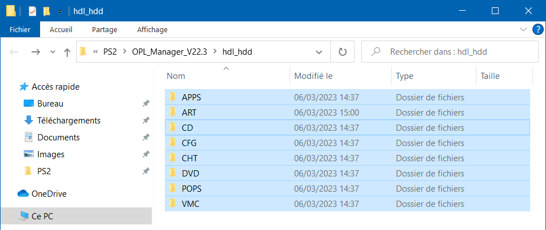Click the CHT row modified date
546x230 pixels.
(326, 158)
